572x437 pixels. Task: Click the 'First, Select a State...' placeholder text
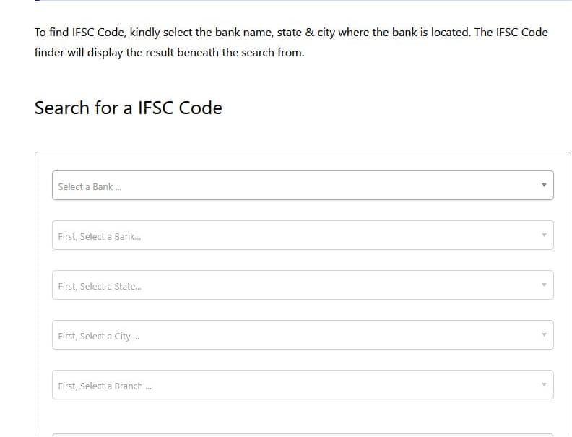point(100,286)
